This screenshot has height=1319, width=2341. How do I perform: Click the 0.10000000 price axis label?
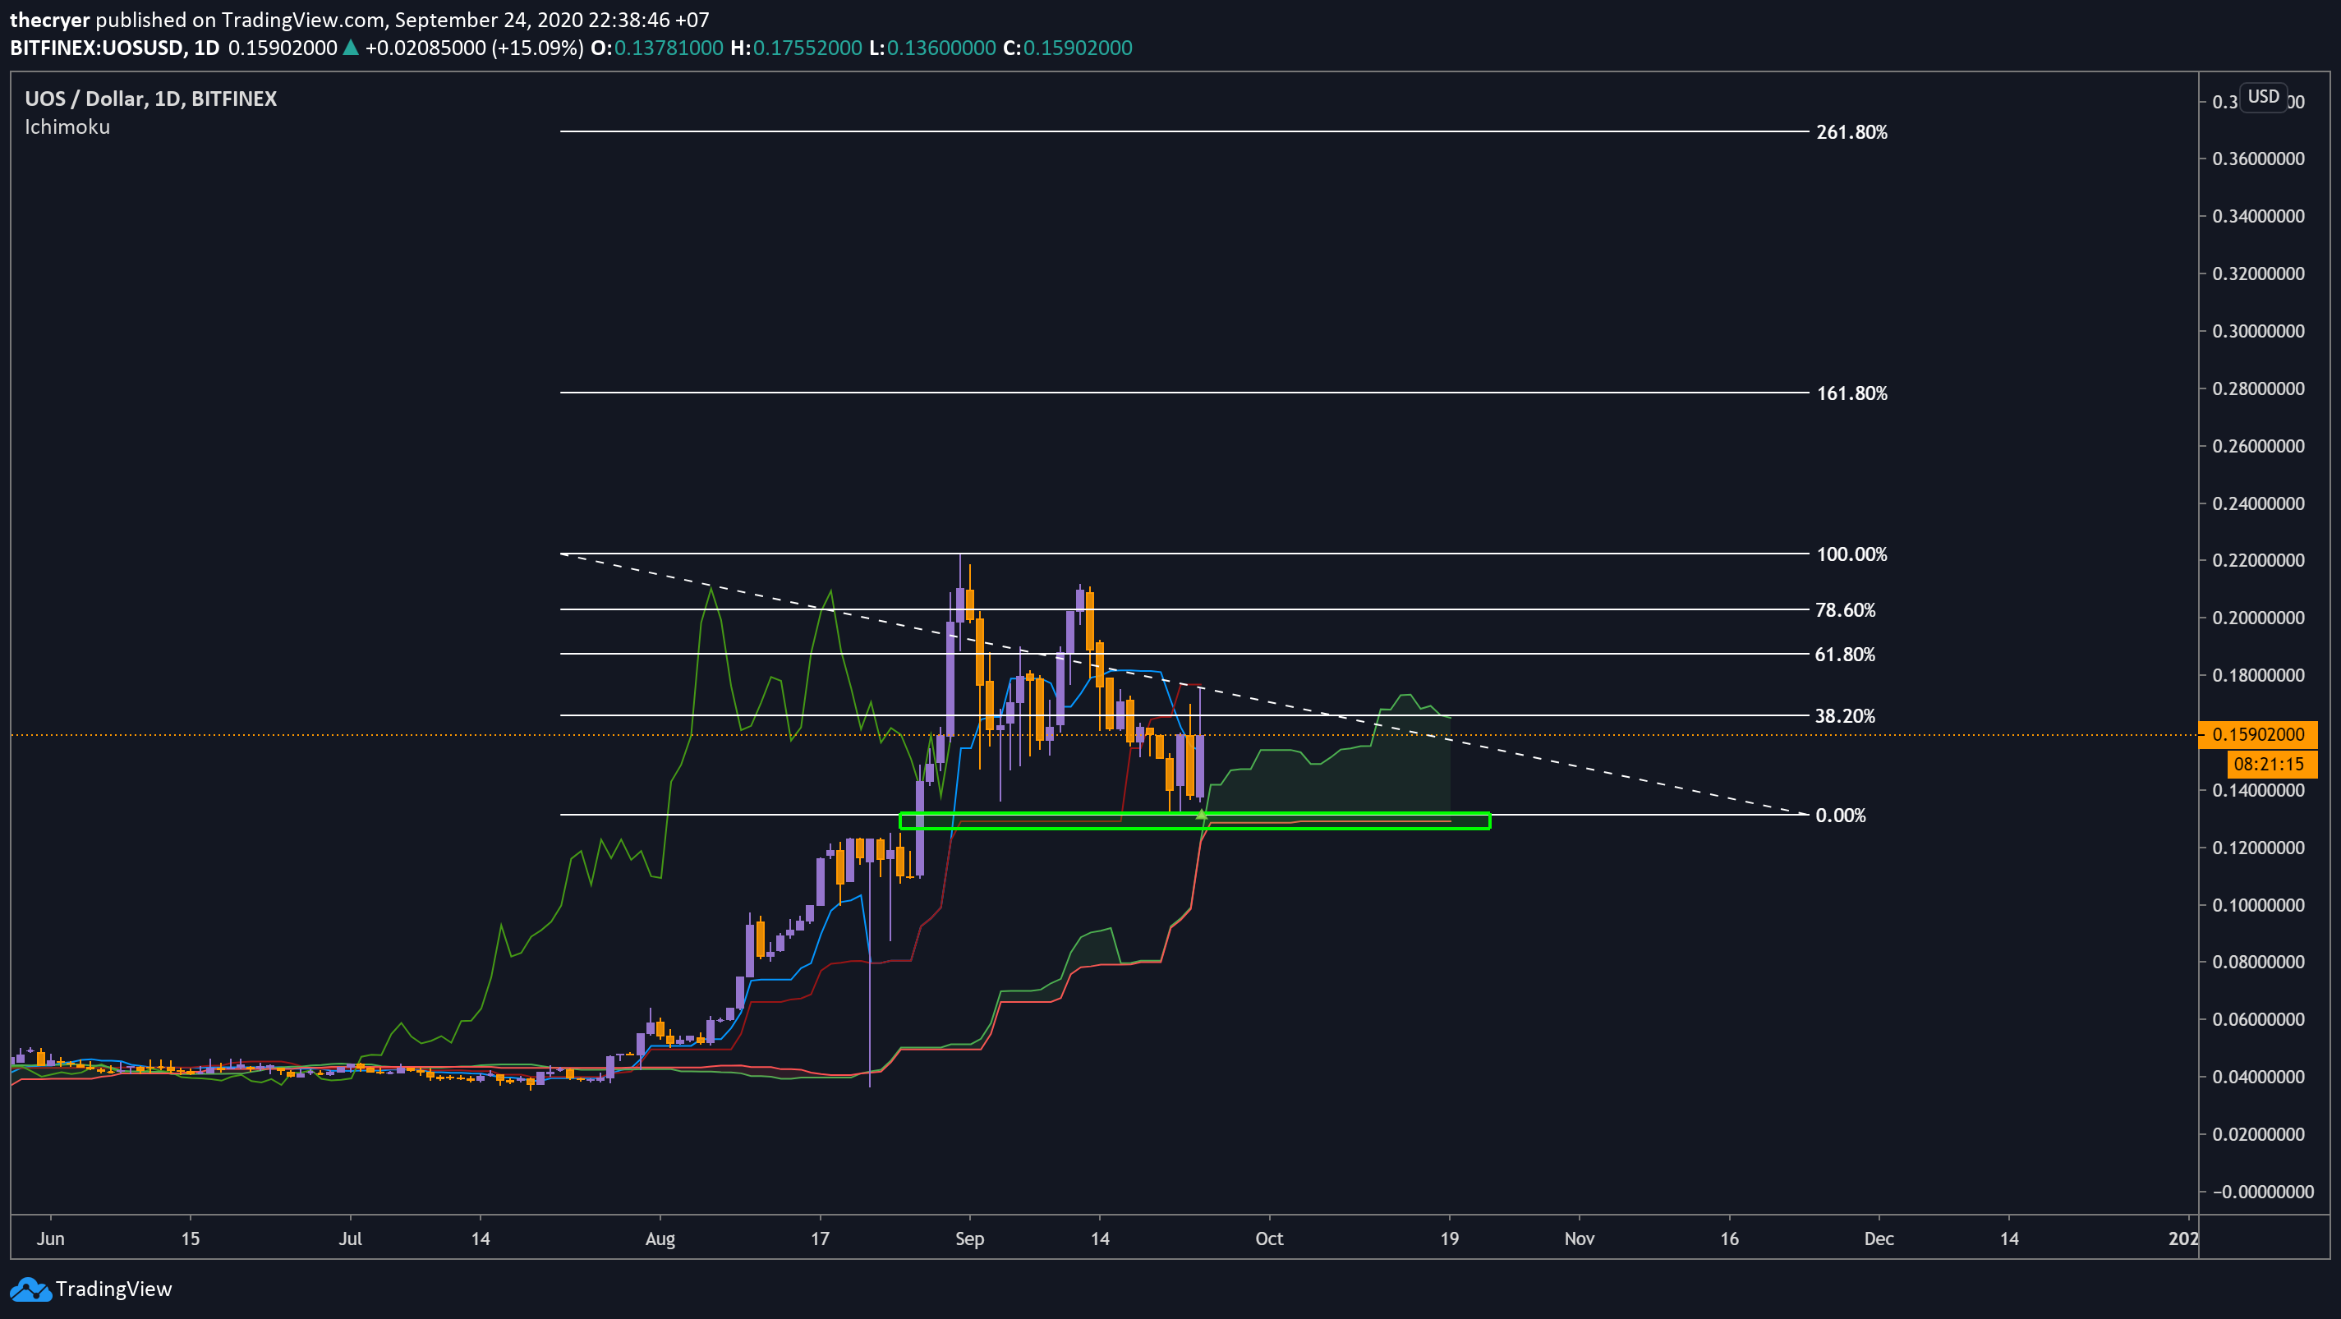[x=2258, y=905]
